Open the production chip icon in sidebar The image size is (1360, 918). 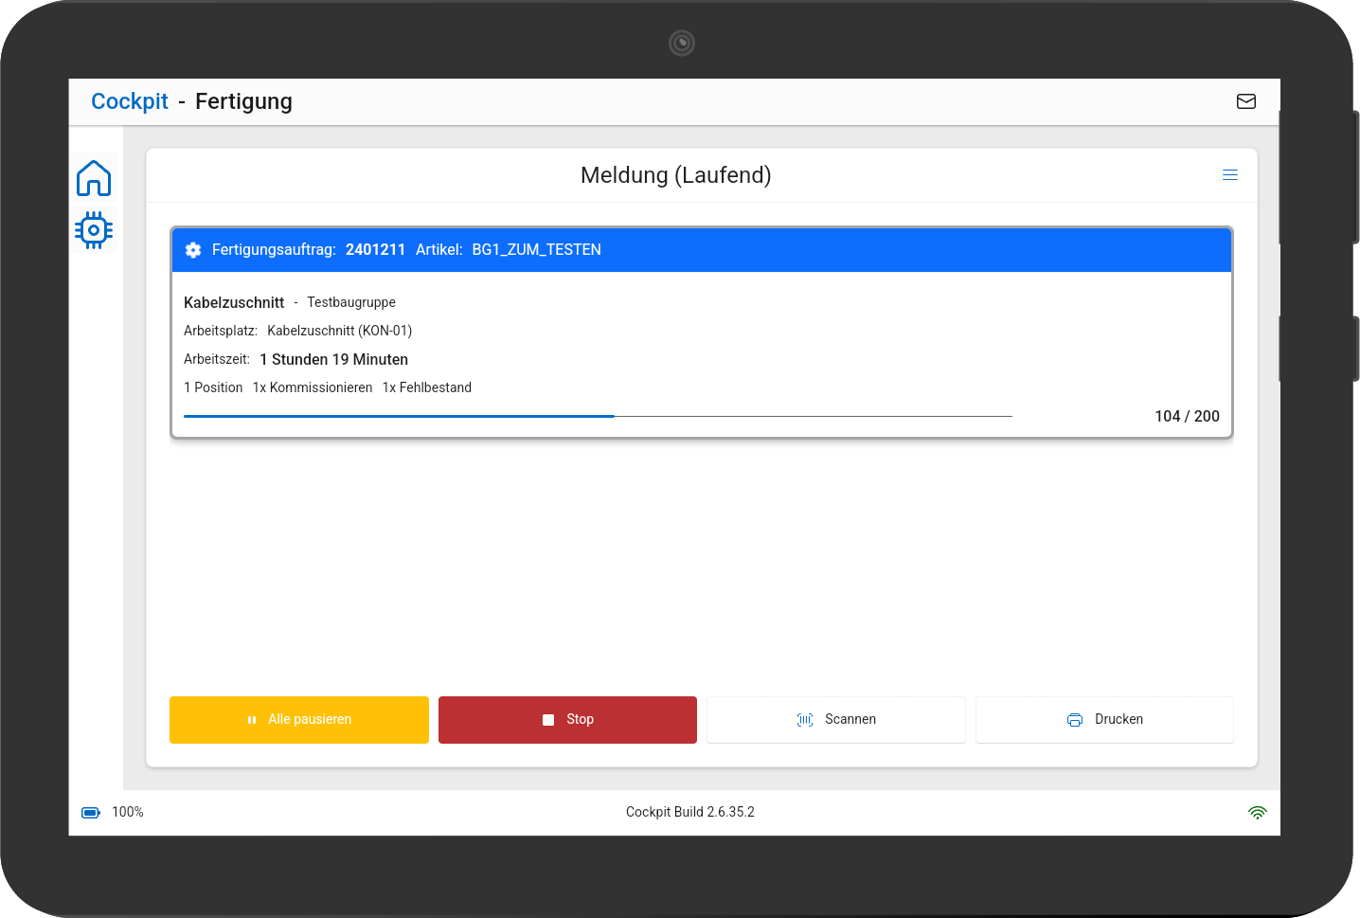pos(94,230)
